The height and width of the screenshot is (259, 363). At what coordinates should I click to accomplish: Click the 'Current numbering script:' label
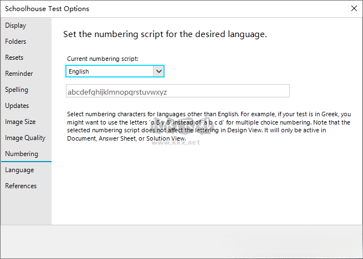[x=103, y=59]
